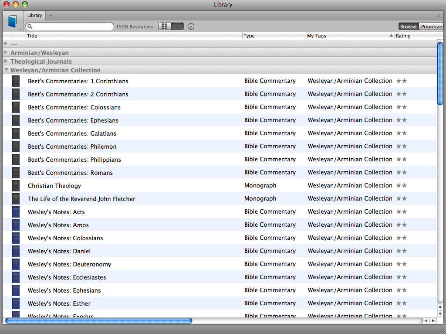Reverse sort using My Tags arrow indicator
The height and width of the screenshot is (334, 446).
point(391,35)
